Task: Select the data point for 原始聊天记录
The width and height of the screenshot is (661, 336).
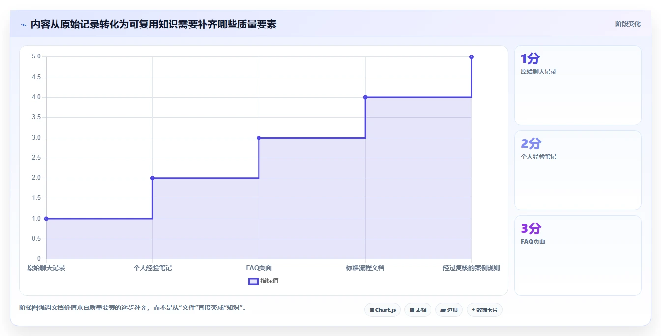Action: (x=46, y=219)
